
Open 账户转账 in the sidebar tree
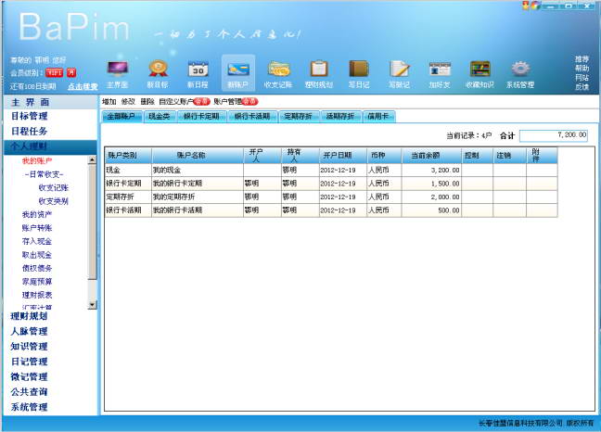37,228
